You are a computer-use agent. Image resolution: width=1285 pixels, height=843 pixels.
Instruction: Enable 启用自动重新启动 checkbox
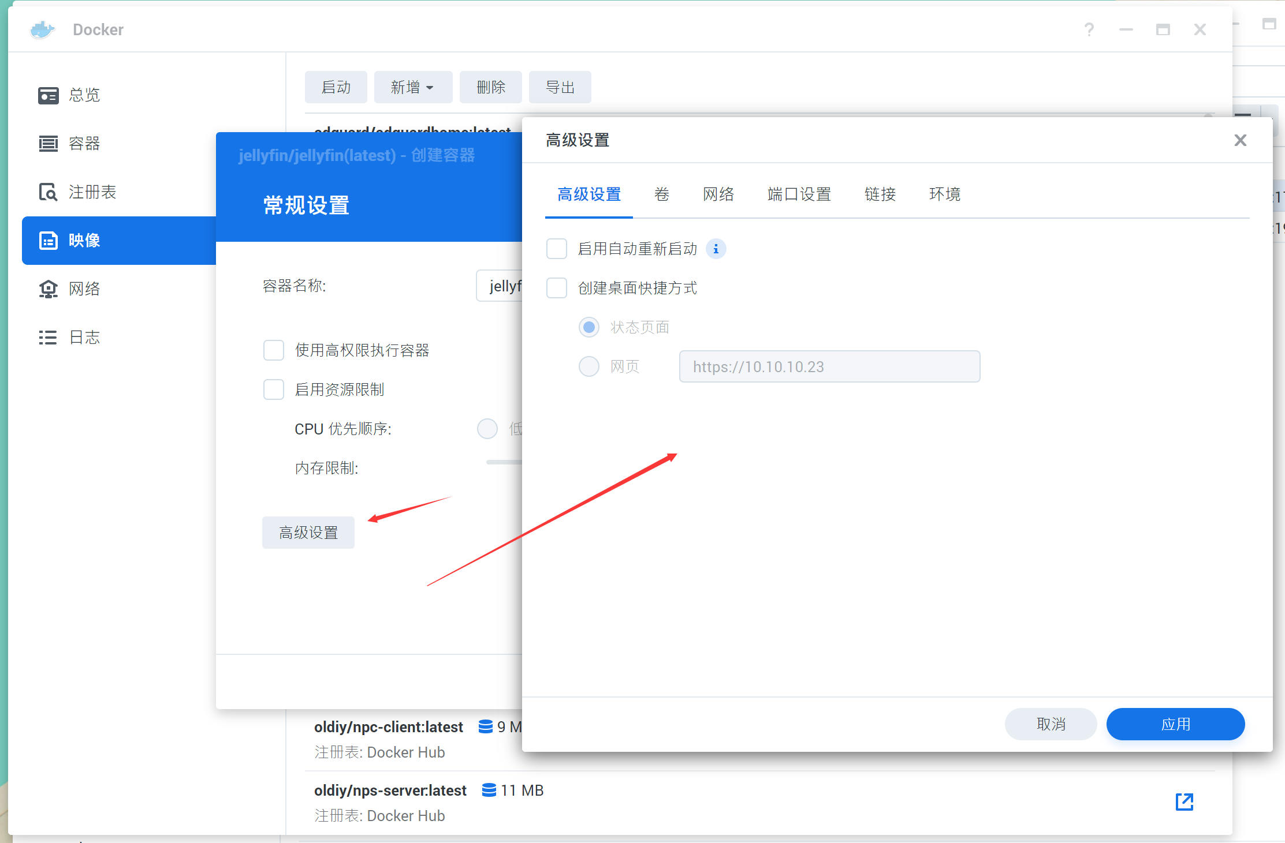tap(557, 249)
